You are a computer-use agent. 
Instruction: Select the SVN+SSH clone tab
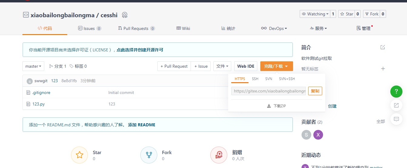287,79
